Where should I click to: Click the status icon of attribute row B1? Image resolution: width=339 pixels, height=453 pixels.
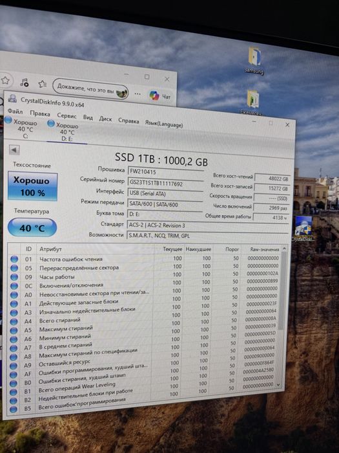(14, 392)
